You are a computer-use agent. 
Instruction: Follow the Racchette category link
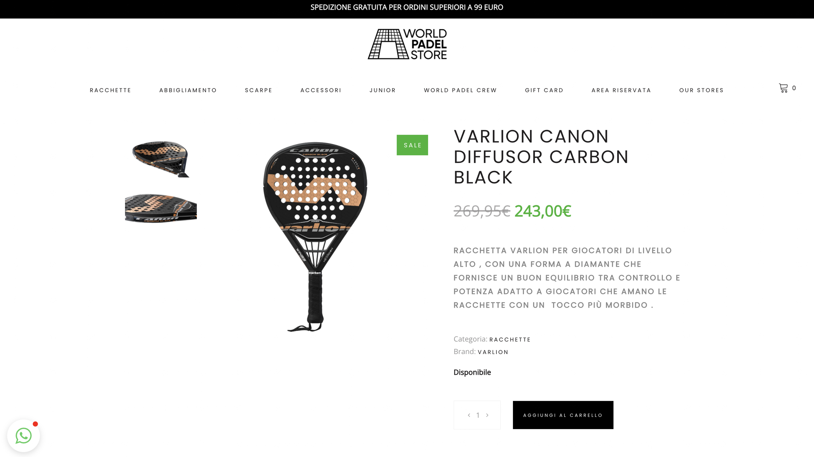click(x=510, y=340)
